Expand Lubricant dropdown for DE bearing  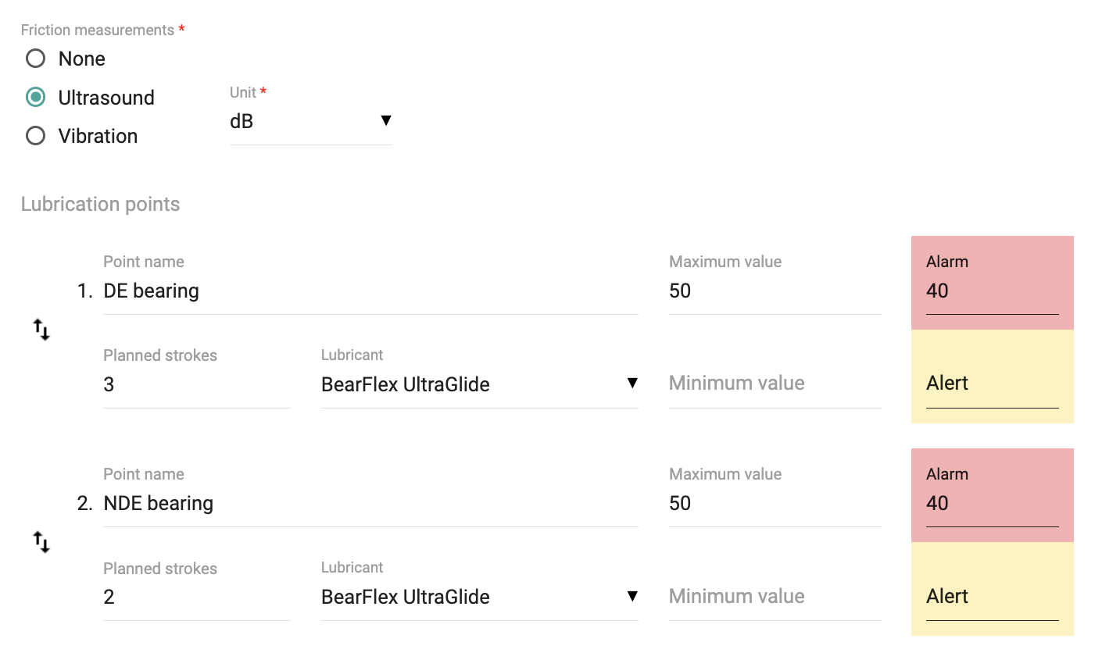[x=480, y=384]
